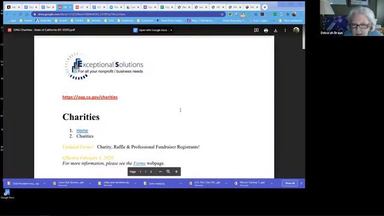Click the Exceptional Solutions logo image
Viewport: 384px width, 216px height.
coord(104,66)
